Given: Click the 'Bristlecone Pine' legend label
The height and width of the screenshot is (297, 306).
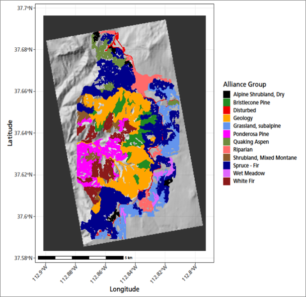Looking at the screenshot, I should (251, 102).
